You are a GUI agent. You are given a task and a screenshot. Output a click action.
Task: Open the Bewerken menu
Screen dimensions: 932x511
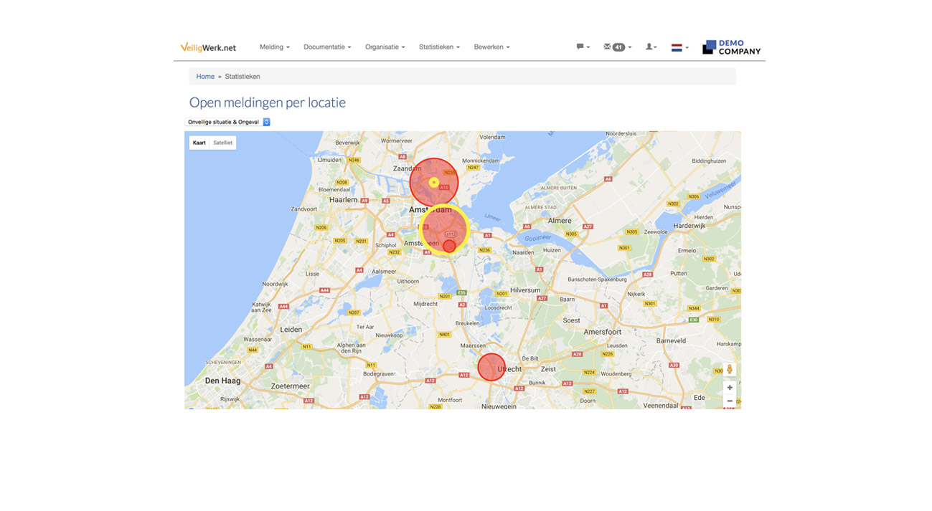491,47
